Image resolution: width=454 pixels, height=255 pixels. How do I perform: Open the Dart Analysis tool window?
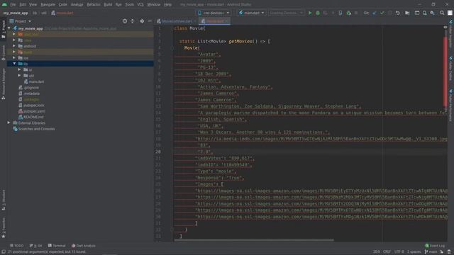coord(84,246)
